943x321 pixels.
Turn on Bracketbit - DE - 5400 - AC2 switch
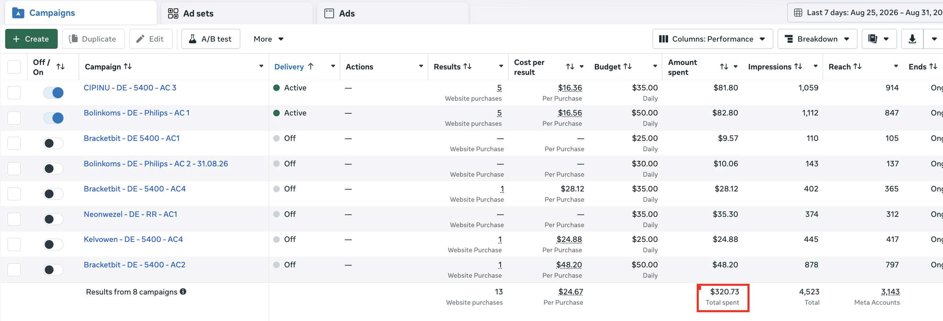tap(54, 270)
